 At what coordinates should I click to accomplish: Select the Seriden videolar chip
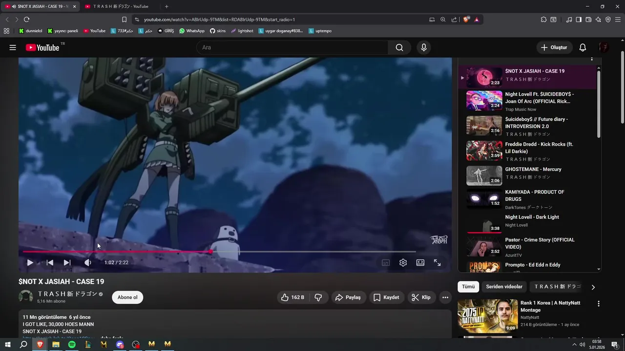click(x=504, y=287)
